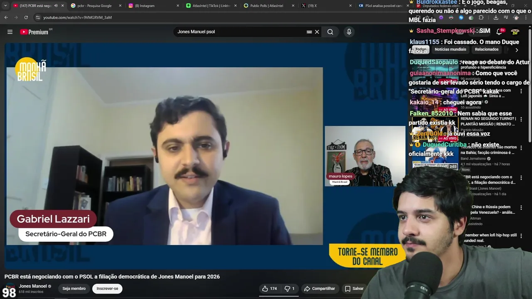Switch to AtlasIntel TikTok Linktree tab
Image resolution: width=532 pixels, height=299 pixels.
coord(211,6)
